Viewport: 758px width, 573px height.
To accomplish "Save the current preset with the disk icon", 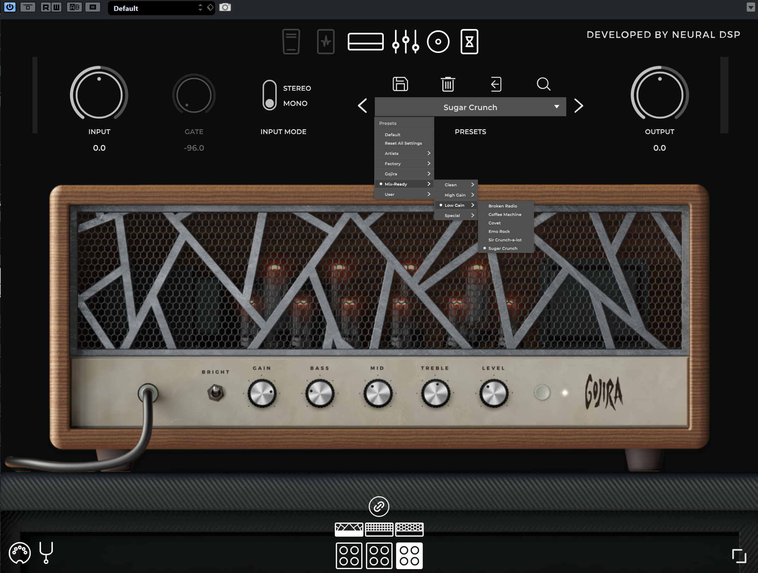I will click(x=400, y=84).
